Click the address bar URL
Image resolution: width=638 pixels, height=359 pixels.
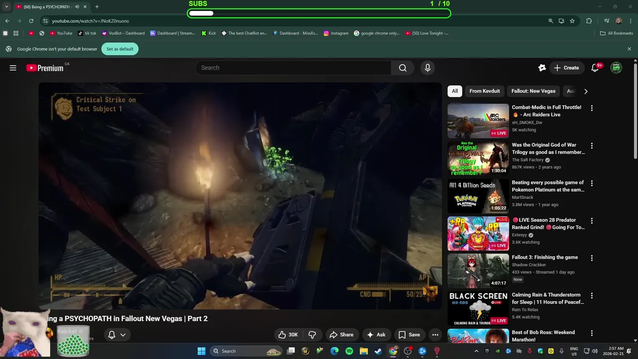click(91, 21)
